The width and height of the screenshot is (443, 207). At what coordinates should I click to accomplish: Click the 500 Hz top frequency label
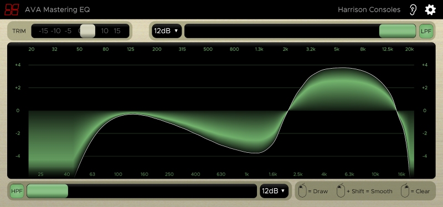pyautogui.click(x=208, y=49)
